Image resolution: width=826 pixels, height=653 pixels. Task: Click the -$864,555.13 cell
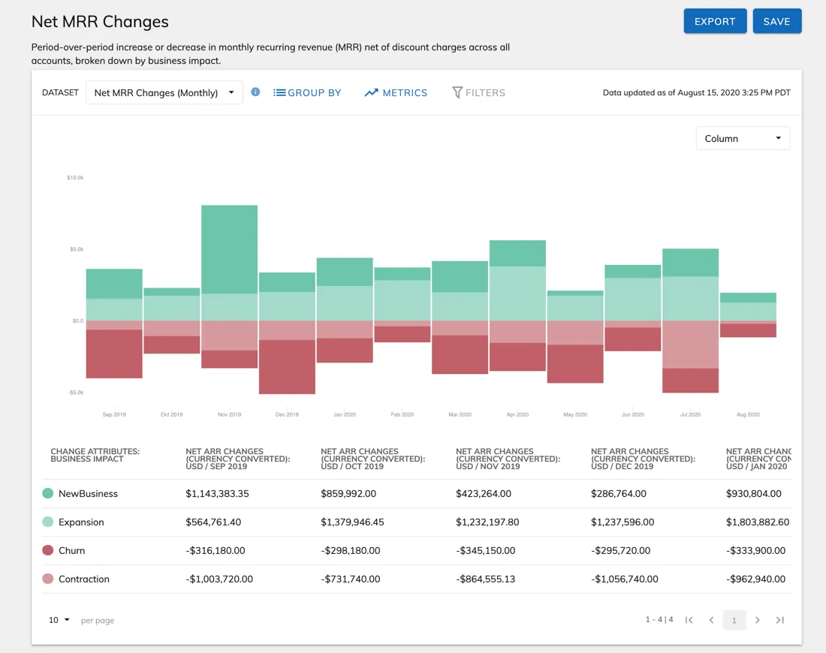(485, 579)
